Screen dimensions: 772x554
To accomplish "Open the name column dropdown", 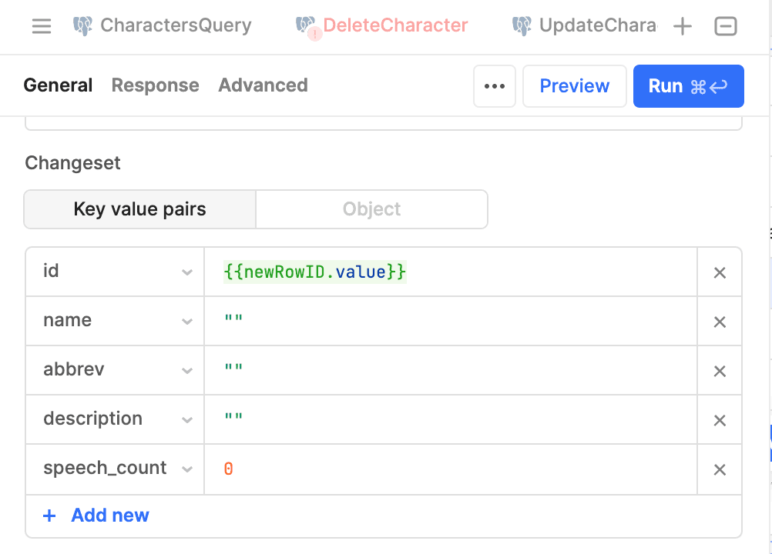I will click(x=186, y=322).
